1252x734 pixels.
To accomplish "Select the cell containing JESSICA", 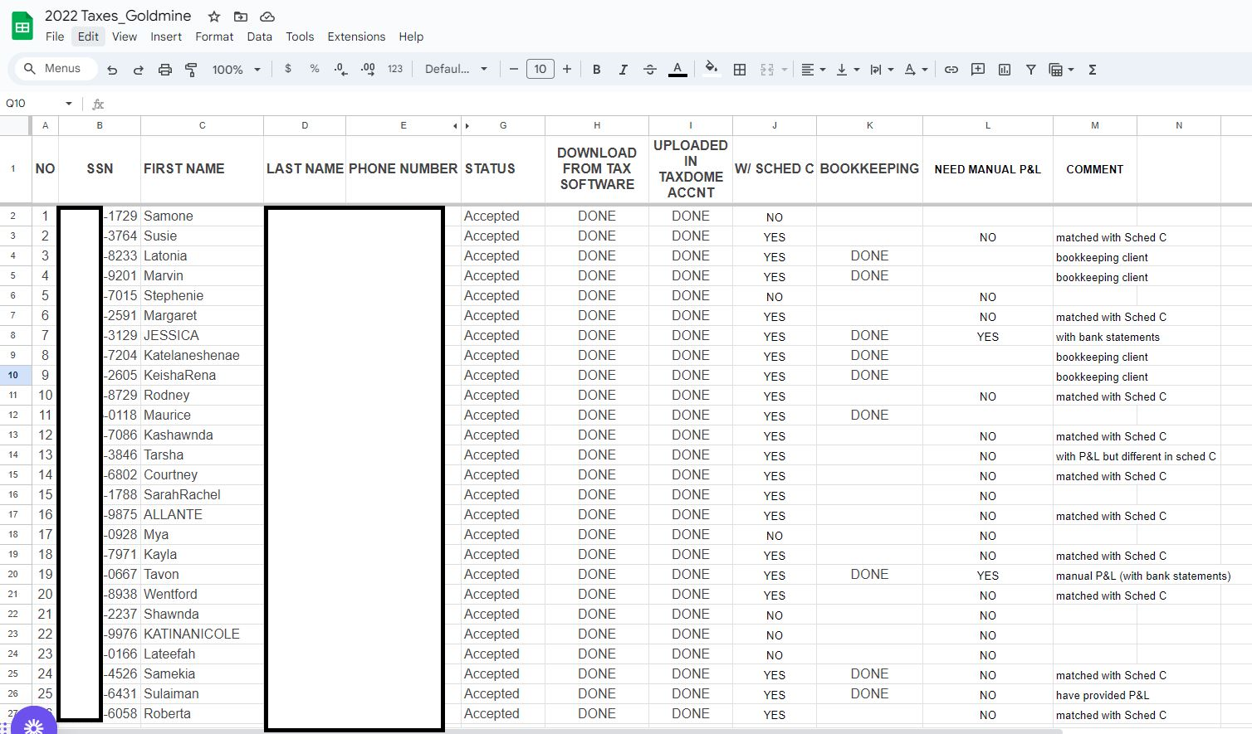I will pos(202,335).
